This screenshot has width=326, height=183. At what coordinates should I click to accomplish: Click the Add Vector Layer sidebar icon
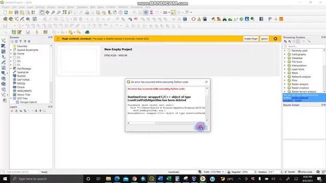(x=4, y=41)
